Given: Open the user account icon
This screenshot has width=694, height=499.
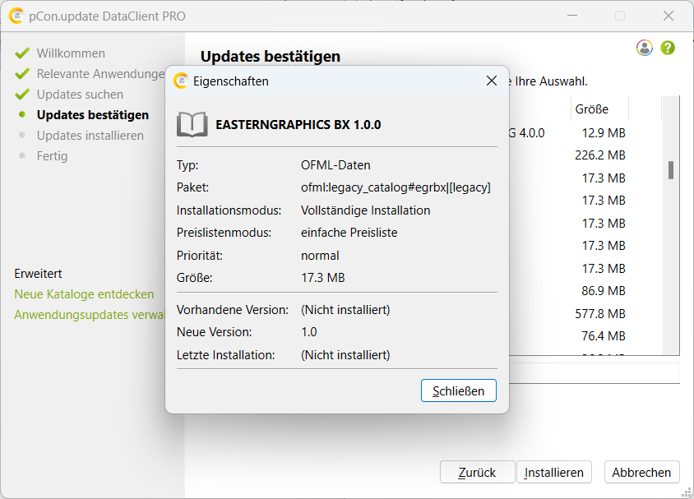Looking at the screenshot, I should coord(645,48).
